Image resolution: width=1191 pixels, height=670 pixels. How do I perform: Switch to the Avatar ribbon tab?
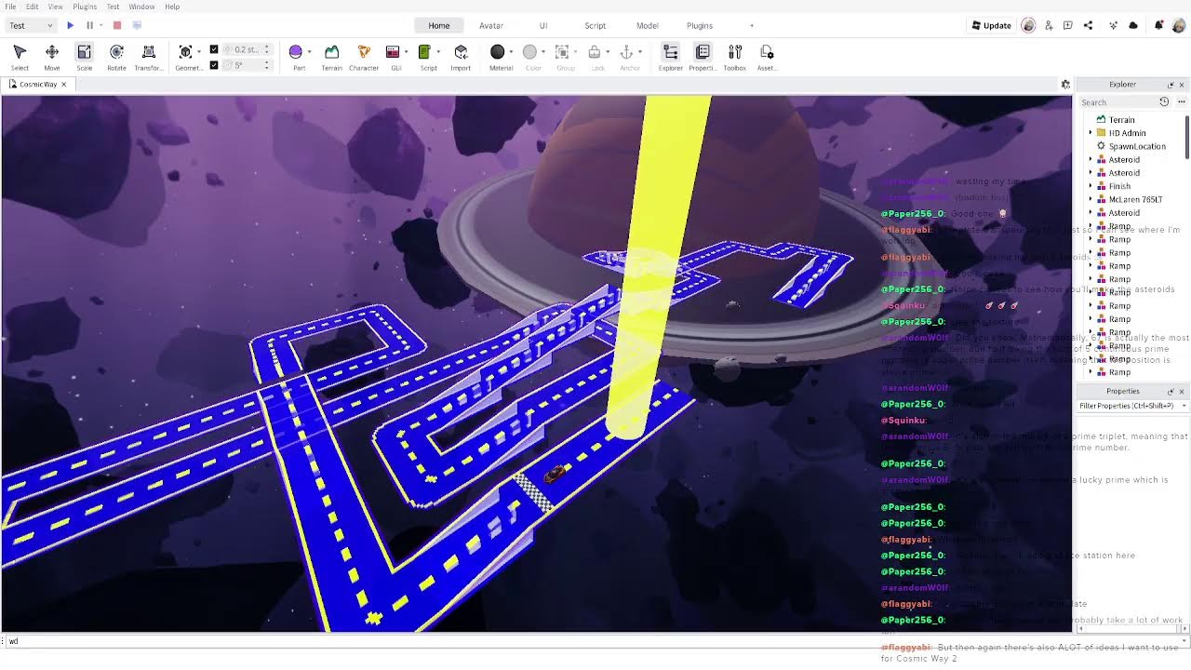pos(491,25)
